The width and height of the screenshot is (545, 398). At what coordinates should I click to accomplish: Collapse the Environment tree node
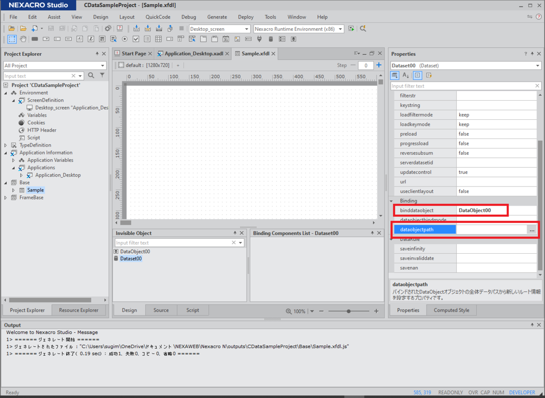6,93
